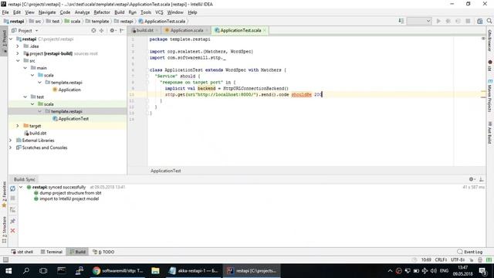The height and width of the screenshot is (278, 494).
Task: Hide the Project tool window
Action: [122, 31]
